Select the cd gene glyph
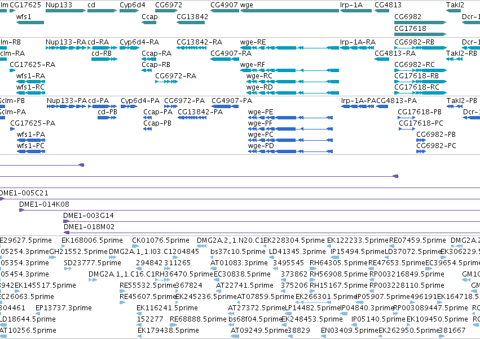The height and width of the screenshot is (339, 480). coord(102,11)
